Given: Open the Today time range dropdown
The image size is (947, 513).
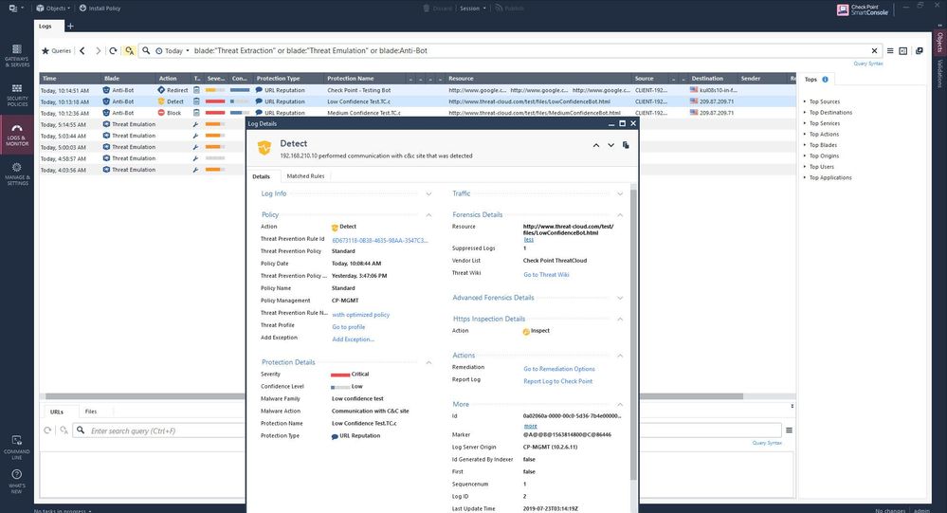Looking at the screenshot, I should 173,51.
